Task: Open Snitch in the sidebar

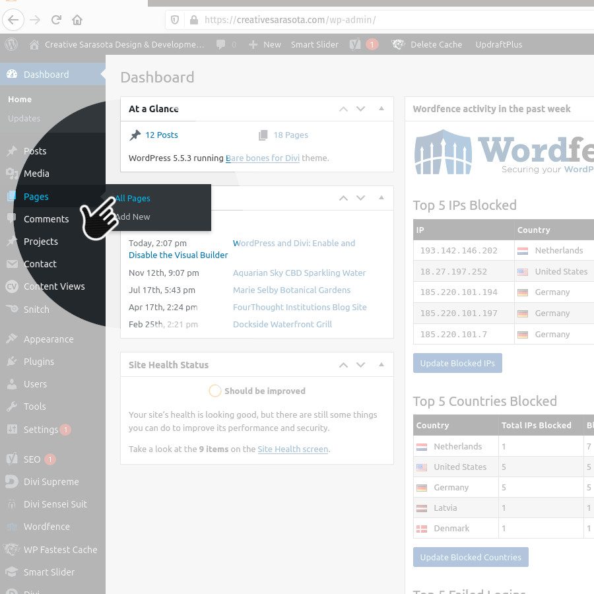Action: 36,310
